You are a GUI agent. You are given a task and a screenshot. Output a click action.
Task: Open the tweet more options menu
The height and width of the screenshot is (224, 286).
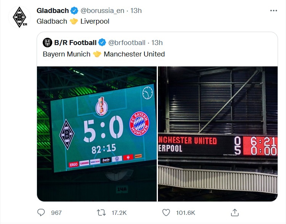[273, 11]
